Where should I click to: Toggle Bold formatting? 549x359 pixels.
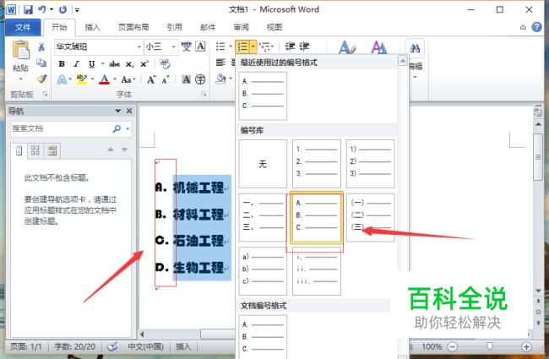point(62,63)
